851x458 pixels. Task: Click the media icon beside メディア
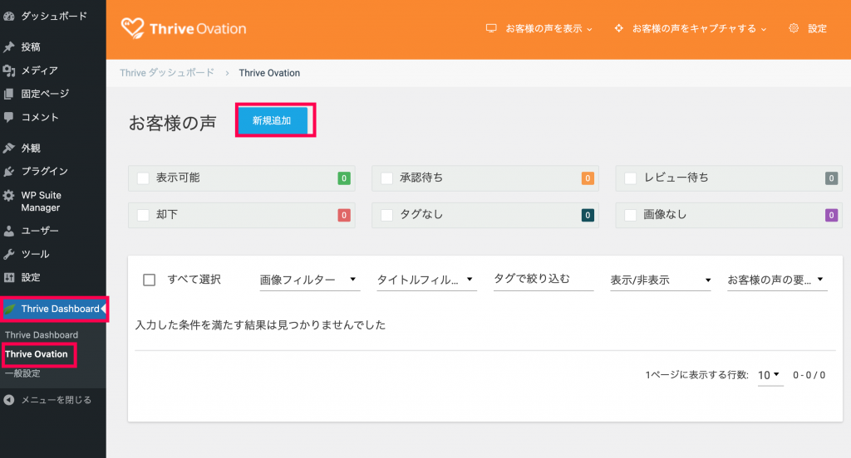coord(8,71)
